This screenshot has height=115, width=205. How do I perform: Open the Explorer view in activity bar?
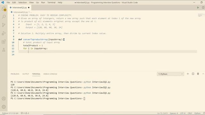(x=4, y=9)
